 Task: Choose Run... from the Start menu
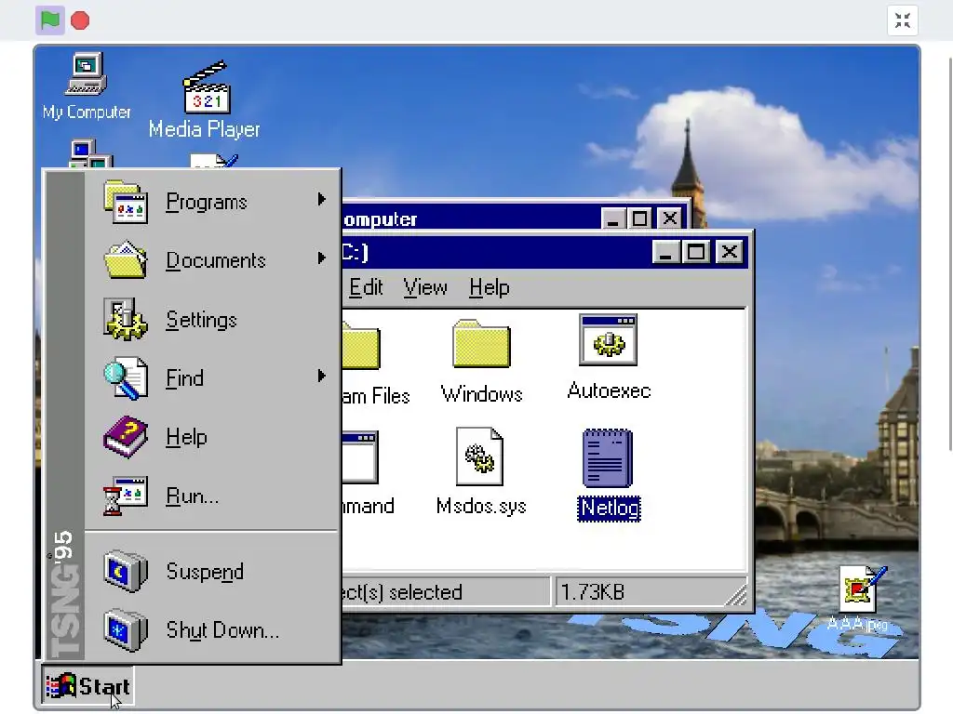(x=213, y=496)
